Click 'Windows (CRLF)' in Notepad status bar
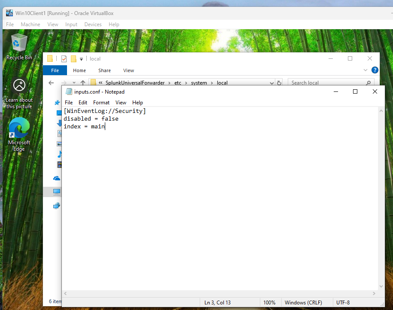 tap(303, 303)
